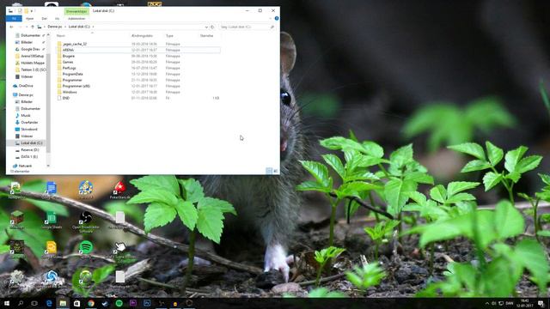Viewport: 550px width, 309px height.
Task: Open Adobe Premiere from the taskbar
Action: 133,303
